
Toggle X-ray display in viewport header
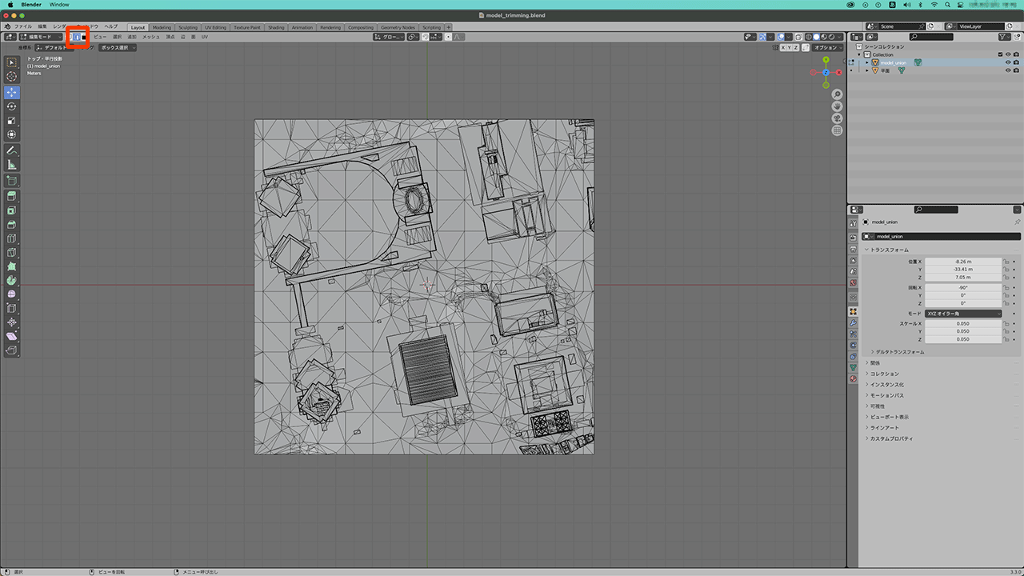[798, 37]
